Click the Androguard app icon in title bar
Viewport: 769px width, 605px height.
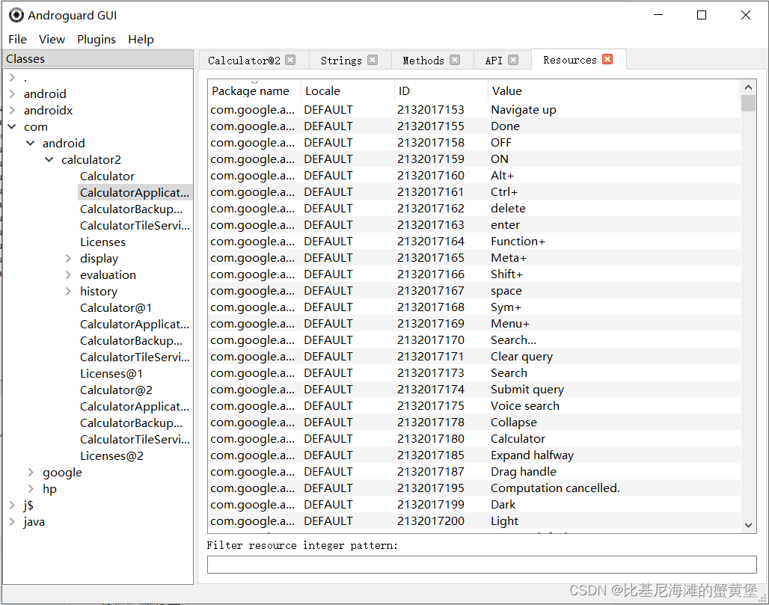[16, 15]
